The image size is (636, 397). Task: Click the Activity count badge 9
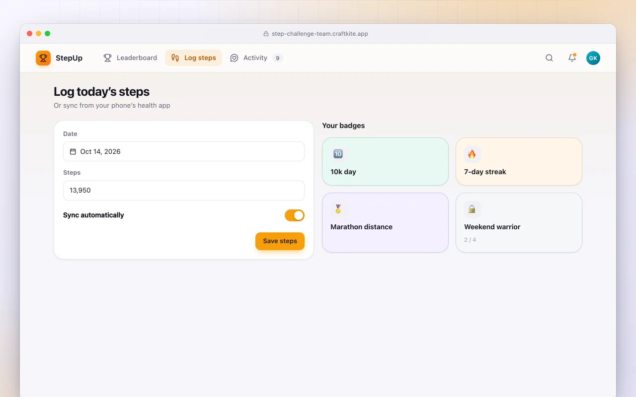(278, 58)
